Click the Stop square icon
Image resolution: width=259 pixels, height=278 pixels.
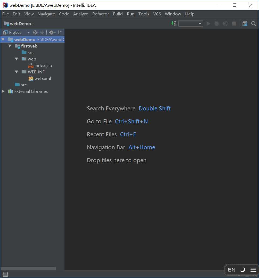tap(234, 23)
